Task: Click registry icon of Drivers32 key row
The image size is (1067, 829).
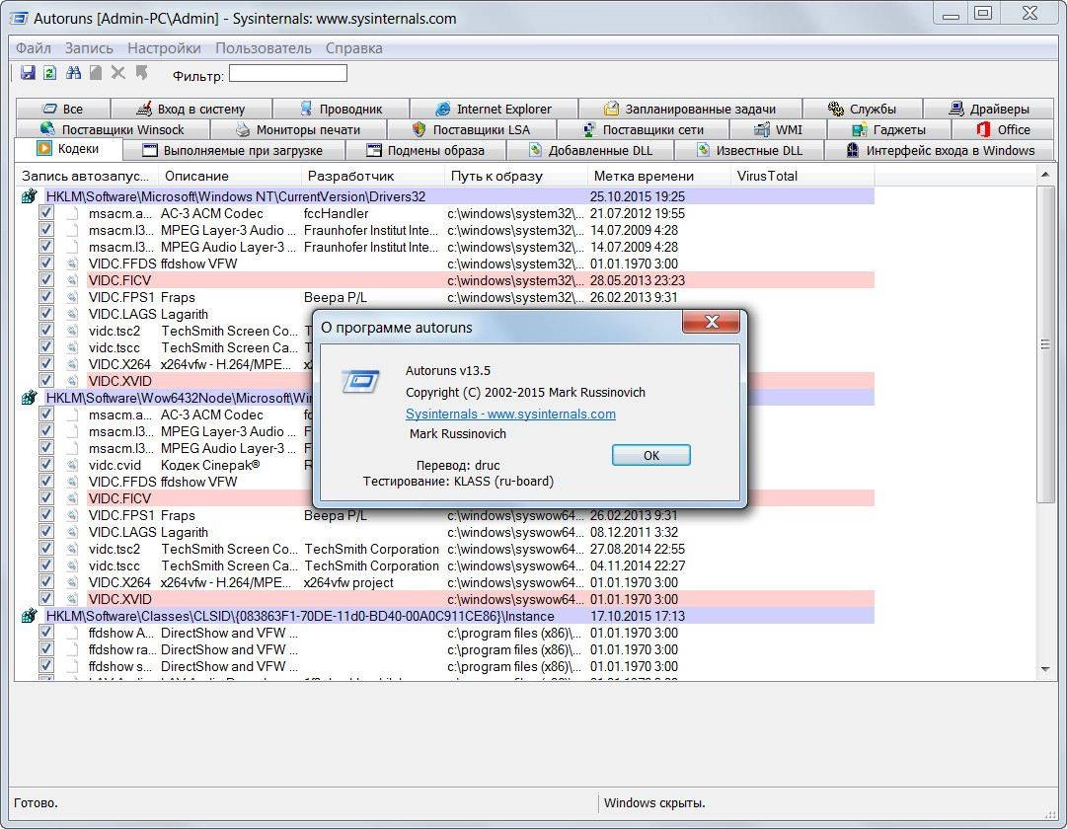Action: point(29,196)
